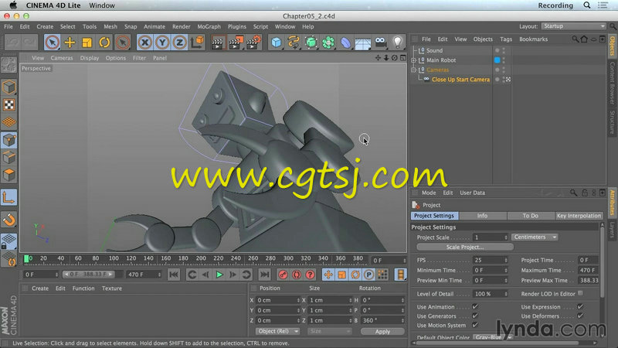Image resolution: width=618 pixels, height=348 pixels.
Task: Add an array modeling object
Action: [x=328, y=43]
